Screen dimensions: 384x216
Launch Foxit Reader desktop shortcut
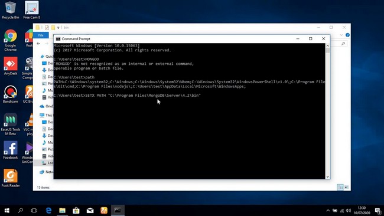pyautogui.click(x=10, y=178)
